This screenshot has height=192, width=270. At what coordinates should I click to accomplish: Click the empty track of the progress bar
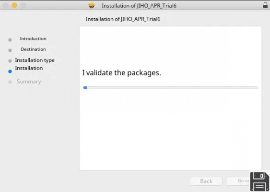pos(172,88)
